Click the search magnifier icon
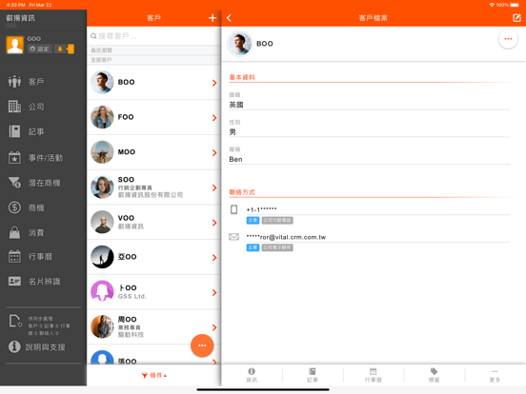526x394 pixels. click(93, 36)
